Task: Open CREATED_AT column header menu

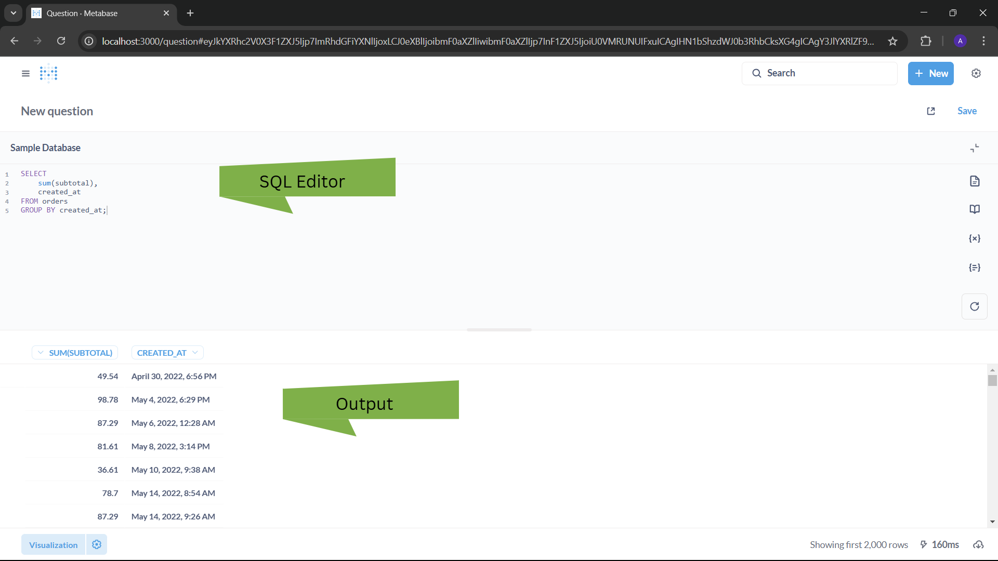Action: pos(167,353)
